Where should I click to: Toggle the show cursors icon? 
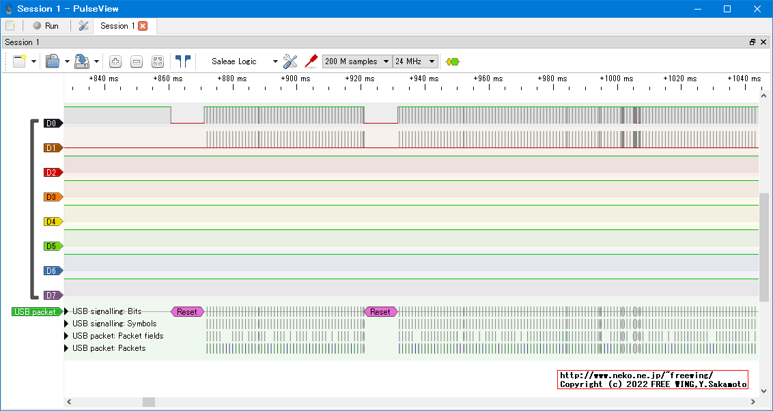pos(182,61)
